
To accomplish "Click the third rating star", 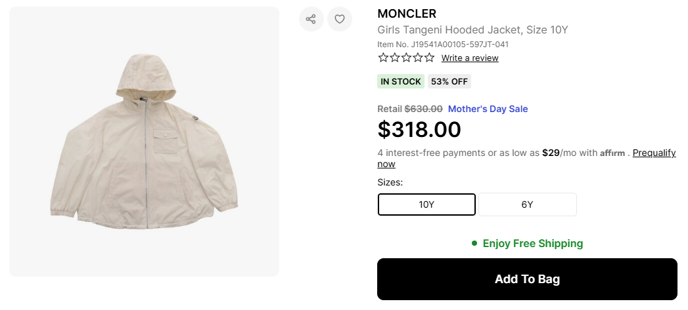I will pyautogui.click(x=406, y=58).
